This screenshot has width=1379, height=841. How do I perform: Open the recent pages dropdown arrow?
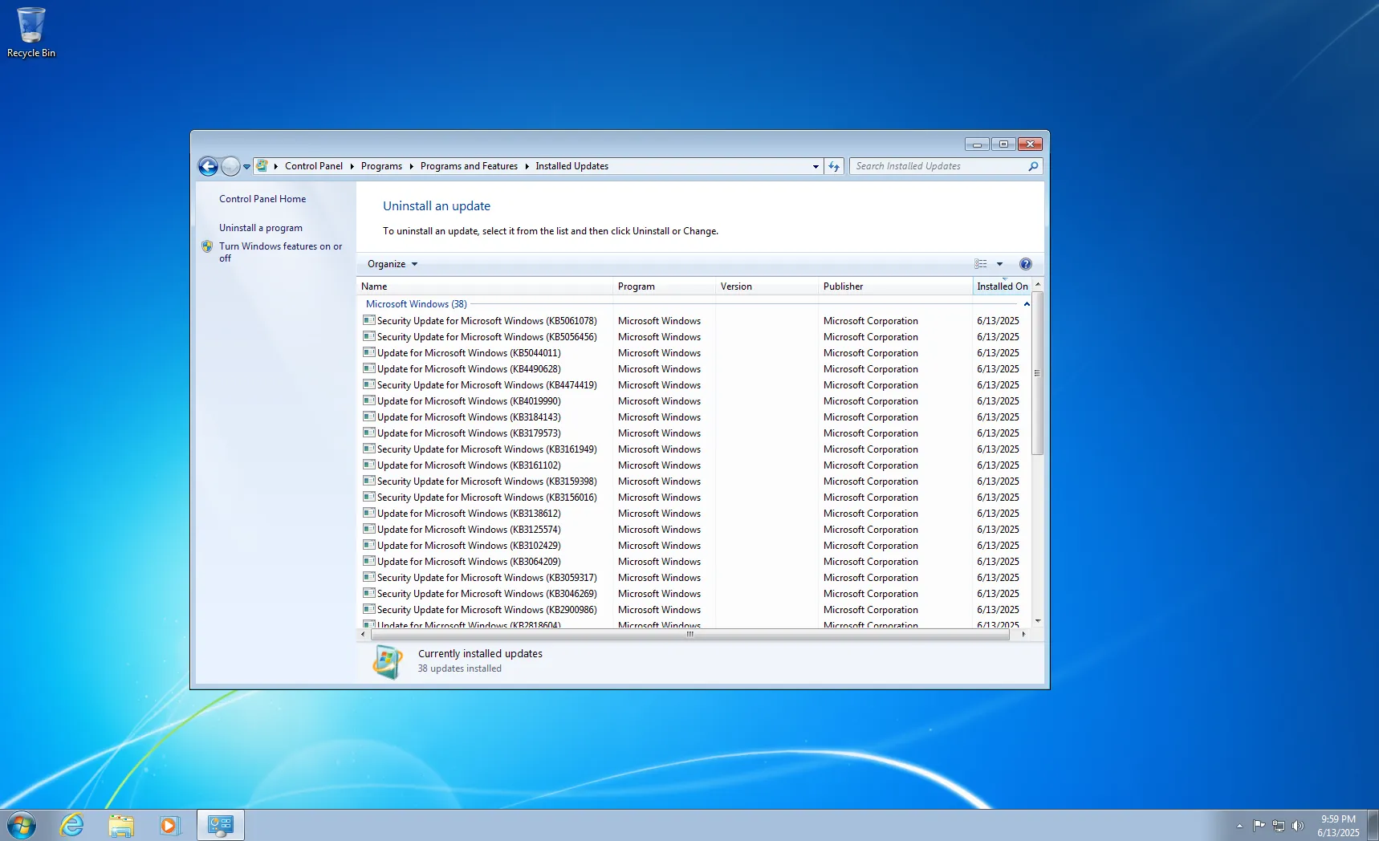tap(247, 167)
